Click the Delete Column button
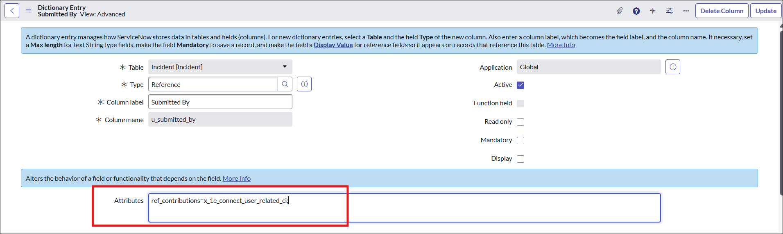 click(722, 11)
